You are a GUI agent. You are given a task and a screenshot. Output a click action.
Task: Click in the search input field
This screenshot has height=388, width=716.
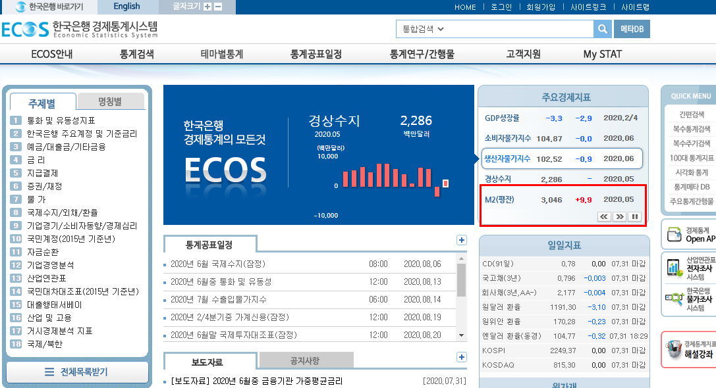click(520, 29)
